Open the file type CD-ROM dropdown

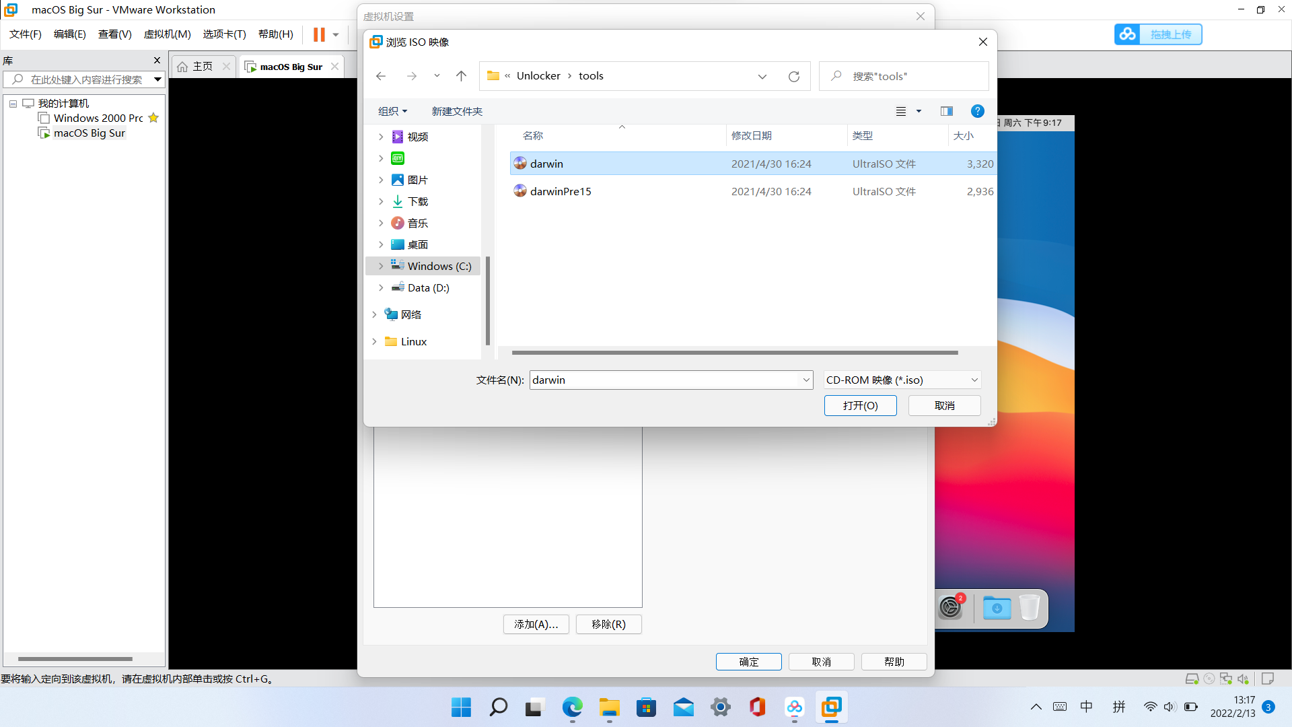click(902, 380)
